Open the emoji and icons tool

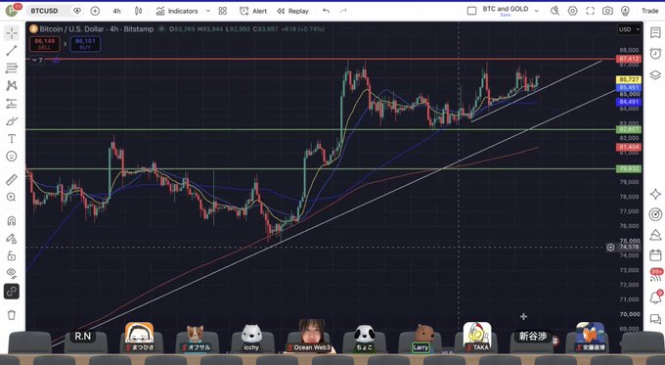12,157
